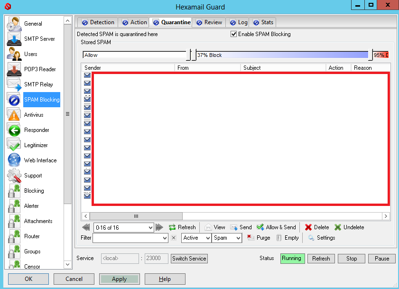The height and width of the screenshot is (289, 399).
Task: Switch to the Detection tab
Action: point(98,22)
